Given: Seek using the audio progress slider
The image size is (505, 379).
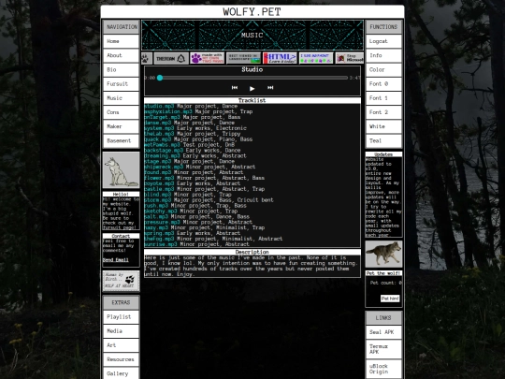Looking at the screenshot, I should click(x=252, y=78).
